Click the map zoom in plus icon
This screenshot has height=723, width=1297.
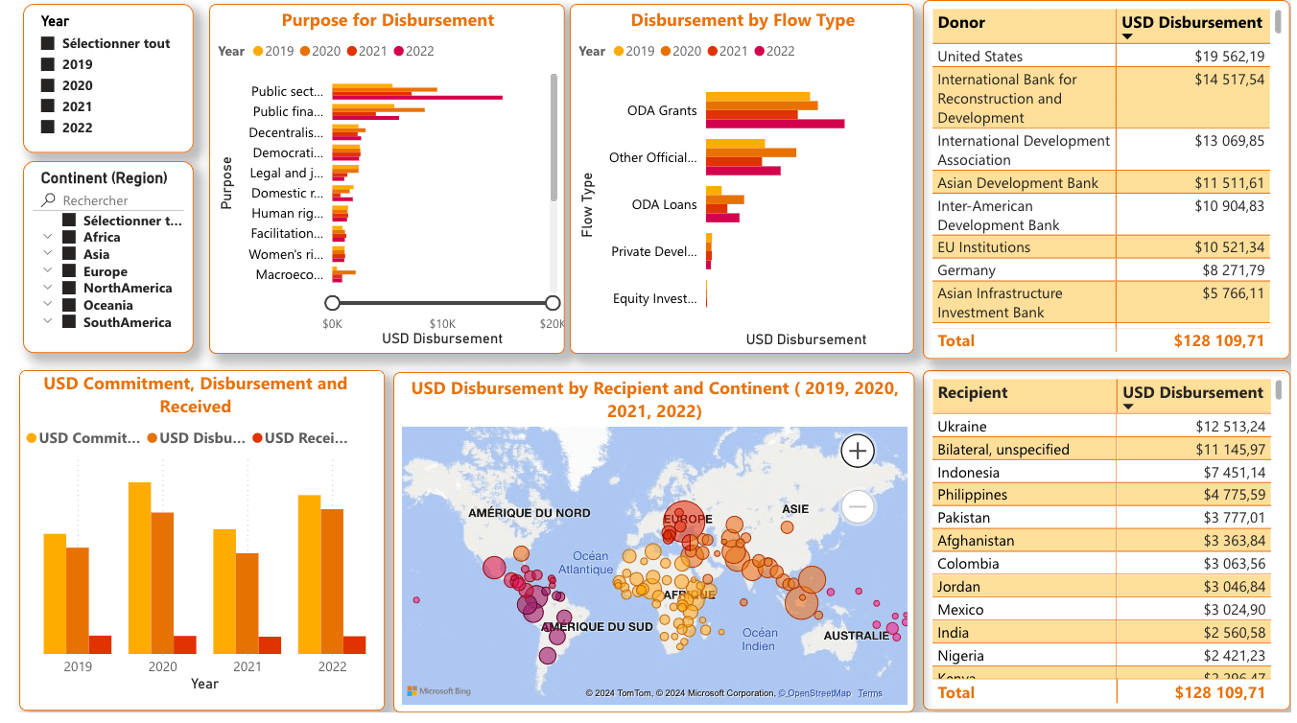[x=858, y=451]
